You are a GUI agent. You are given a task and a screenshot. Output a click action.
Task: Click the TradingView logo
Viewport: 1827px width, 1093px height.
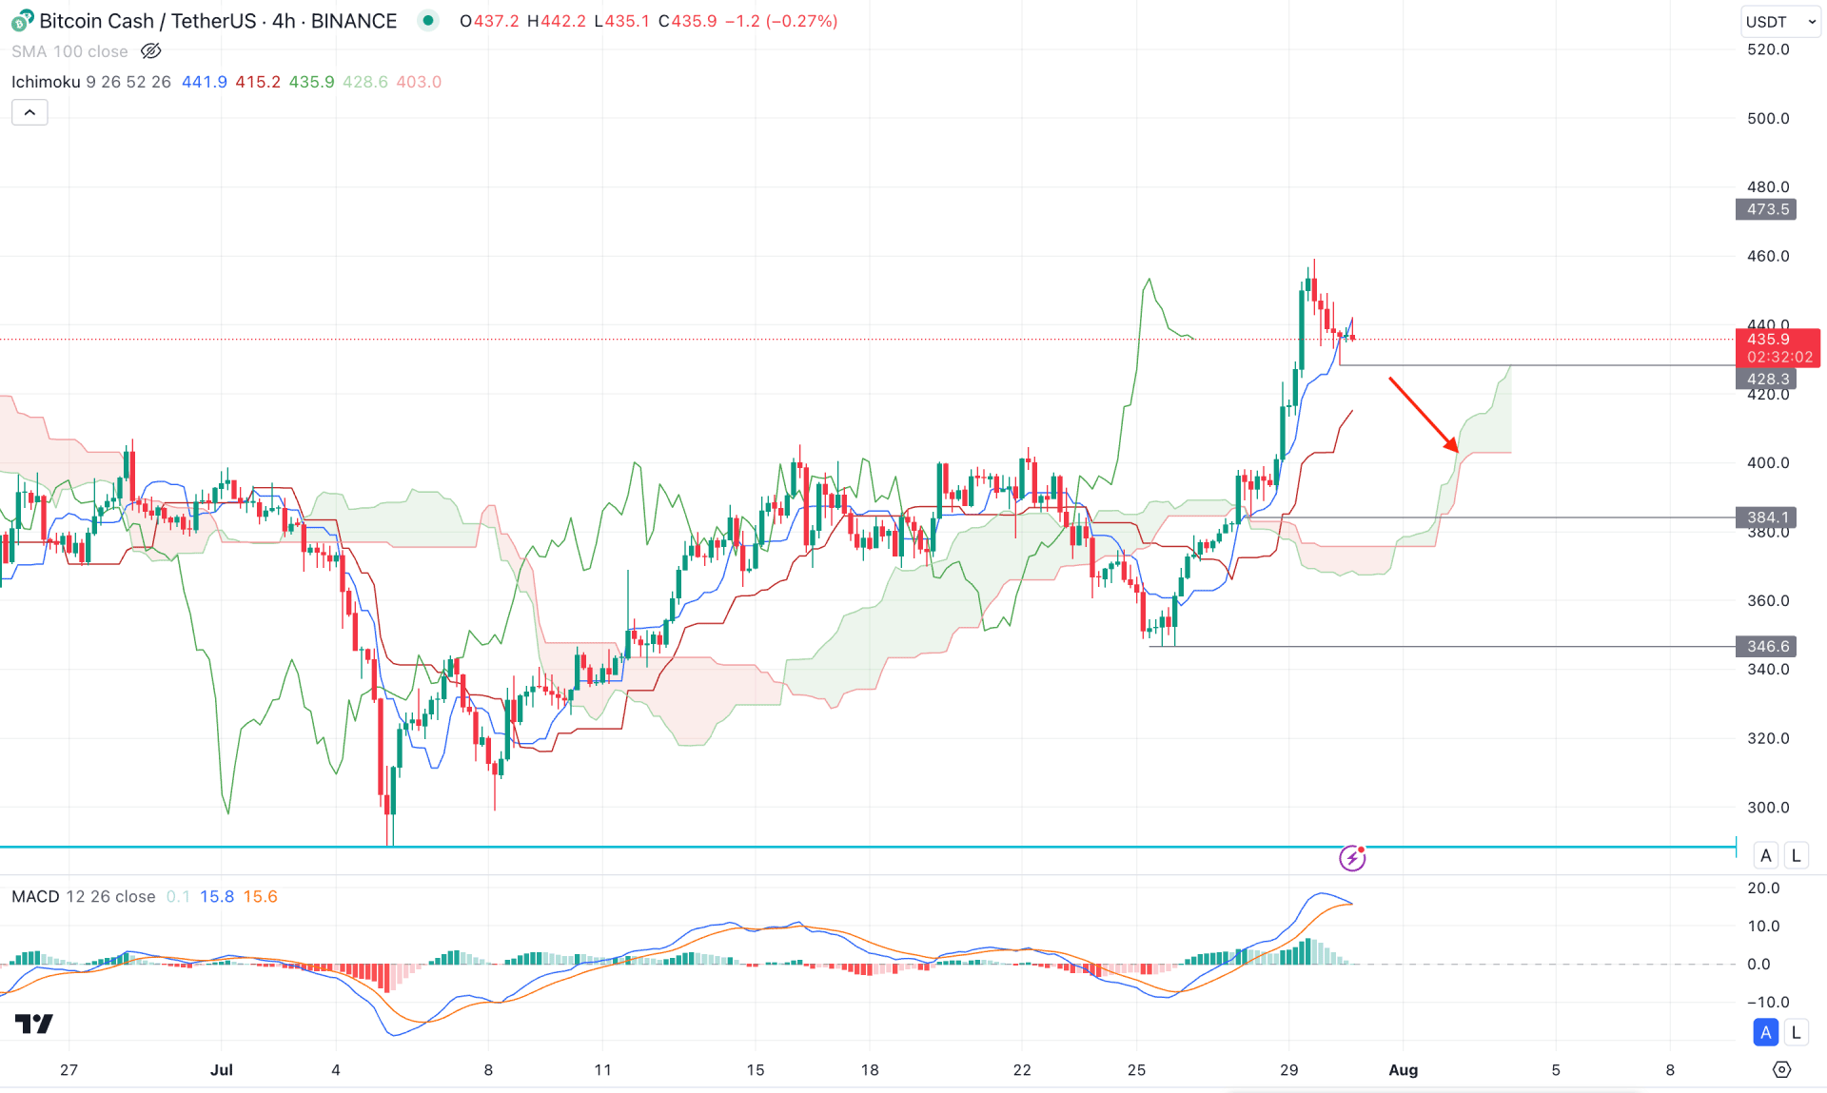pos(34,1024)
